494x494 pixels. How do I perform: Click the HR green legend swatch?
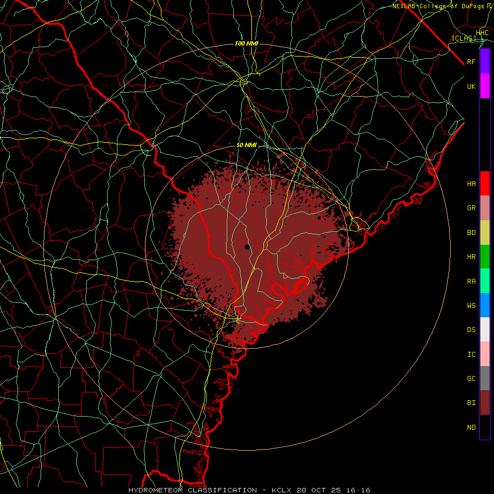pyautogui.click(x=485, y=256)
